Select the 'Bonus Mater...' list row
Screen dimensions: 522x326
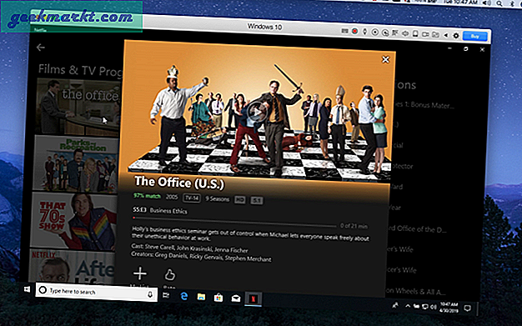pyautogui.click(x=424, y=105)
